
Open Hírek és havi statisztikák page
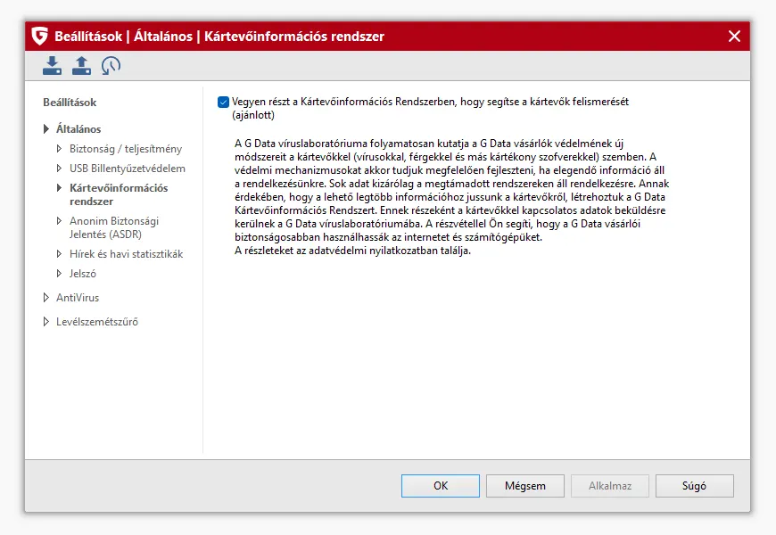126,254
